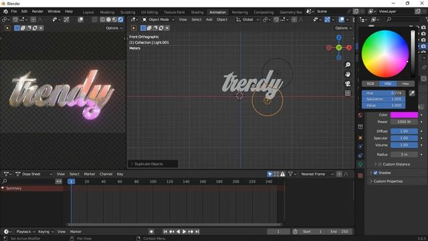Select solid viewport shading in left viewport
Image resolution: width=428 pixels, height=241 pixels.
[x=108, y=19]
